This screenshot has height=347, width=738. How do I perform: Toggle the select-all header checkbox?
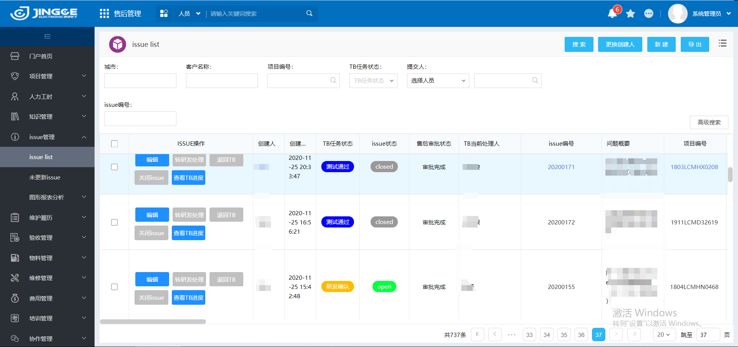(114, 144)
